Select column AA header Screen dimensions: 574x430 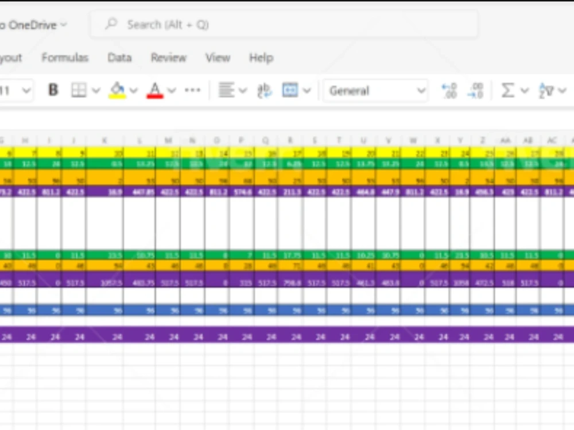tap(505, 140)
